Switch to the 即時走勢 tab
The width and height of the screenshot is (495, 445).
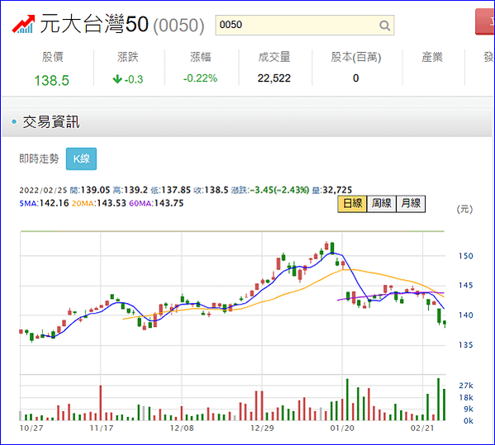[39, 159]
